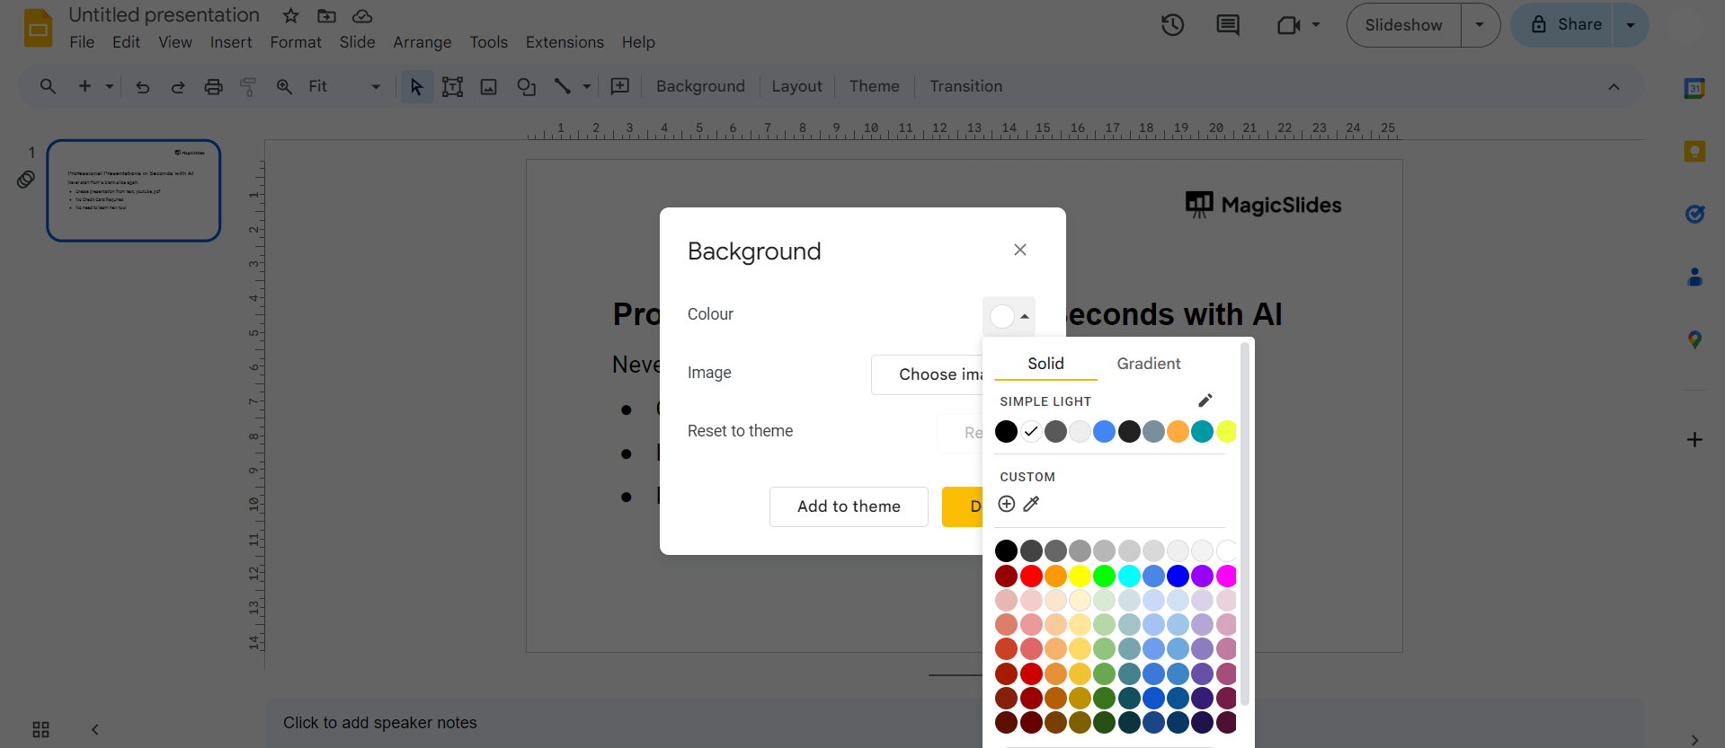Viewport: 1725px width, 748px height.
Task: Select slide 1 thumbnail in filmstrip
Action: pos(134,190)
